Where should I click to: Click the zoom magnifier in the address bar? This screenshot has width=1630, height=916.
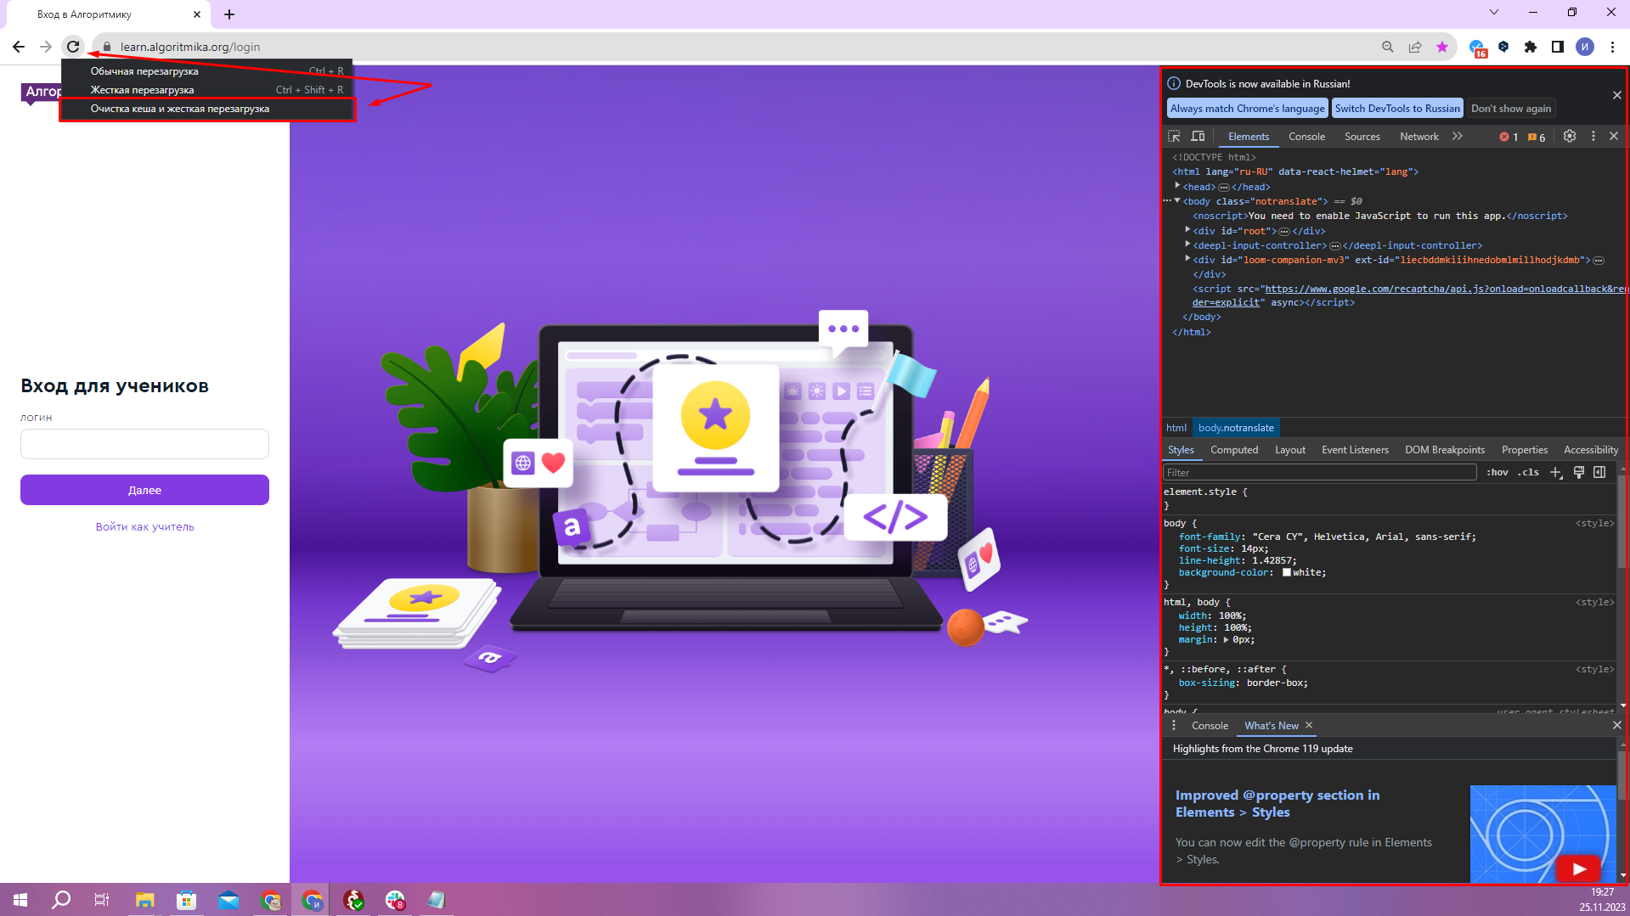click(x=1388, y=47)
